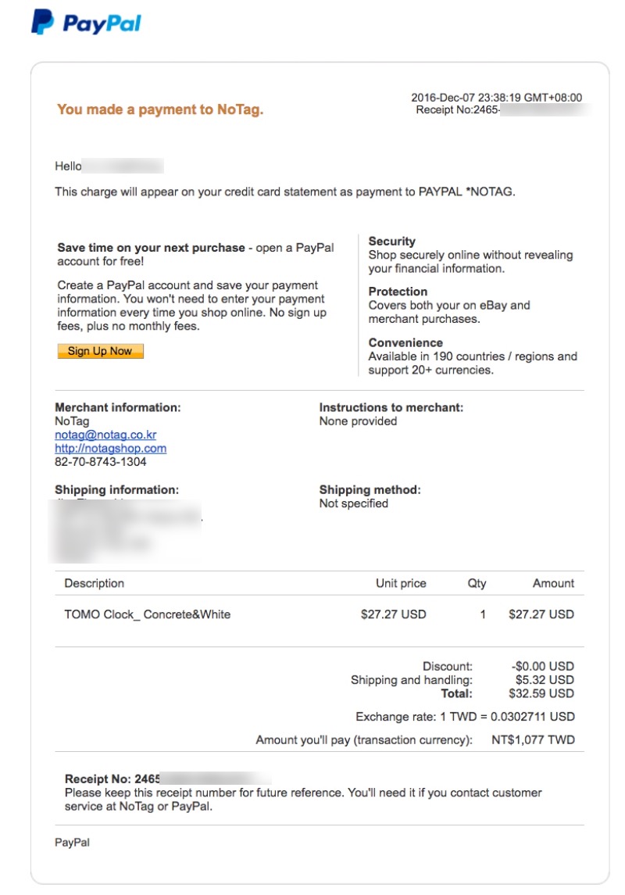The width and height of the screenshot is (625, 895).
Task: Click the $27.27 USD unit price
Action: tap(393, 614)
